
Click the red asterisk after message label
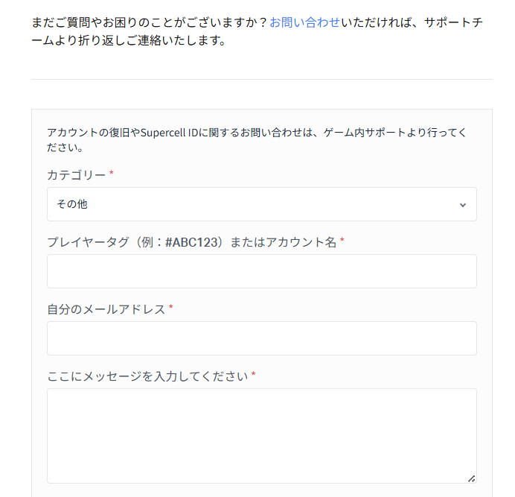pyautogui.click(x=253, y=375)
